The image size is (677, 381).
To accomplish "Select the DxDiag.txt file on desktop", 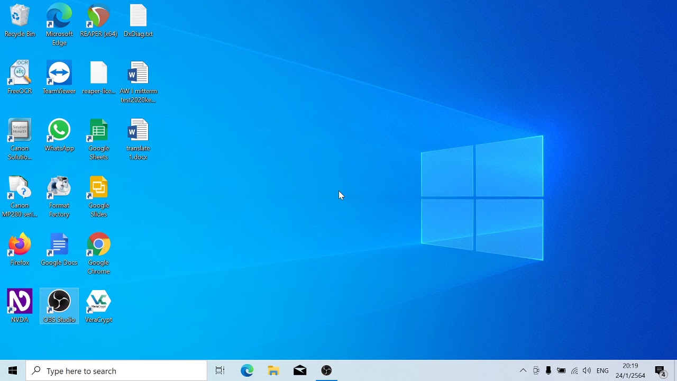I will point(138,21).
